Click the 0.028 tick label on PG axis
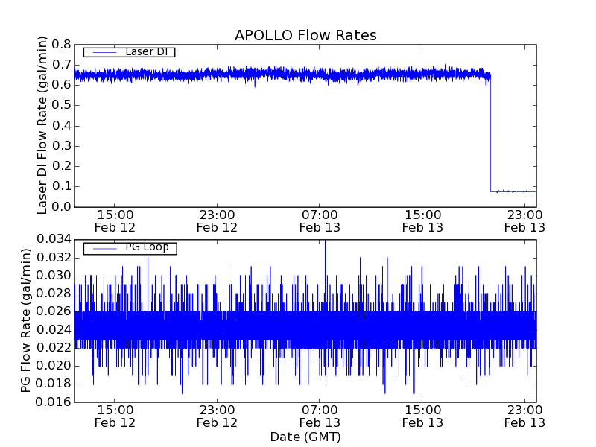 pyautogui.click(x=54, y=294)
